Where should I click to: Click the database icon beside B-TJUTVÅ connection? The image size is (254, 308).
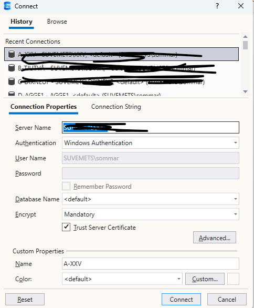tap(12, 68)
